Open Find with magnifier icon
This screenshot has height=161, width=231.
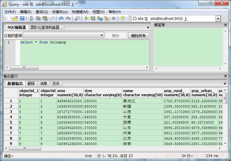click(77, 19)
